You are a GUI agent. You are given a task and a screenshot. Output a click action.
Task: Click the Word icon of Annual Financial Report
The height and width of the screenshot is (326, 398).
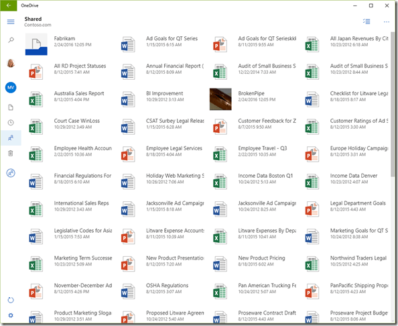tap(128, 72)
